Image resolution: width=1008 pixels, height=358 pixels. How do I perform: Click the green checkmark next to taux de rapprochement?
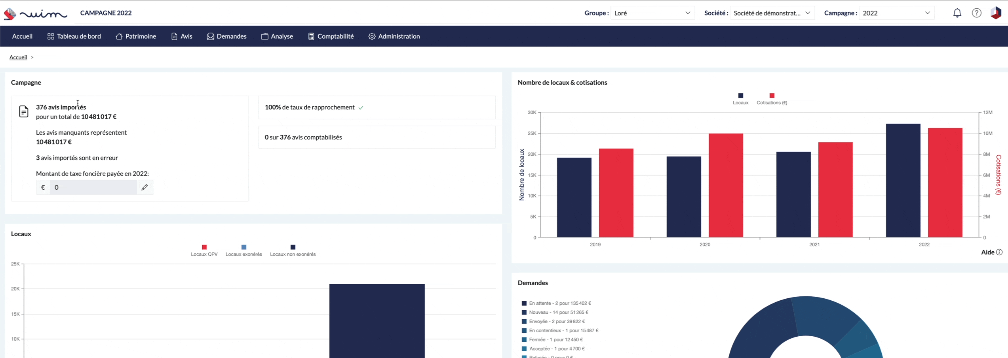tap(361, 107)
